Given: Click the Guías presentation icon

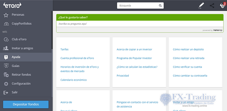Looking at the screenshot, I should tap(6, 66).
